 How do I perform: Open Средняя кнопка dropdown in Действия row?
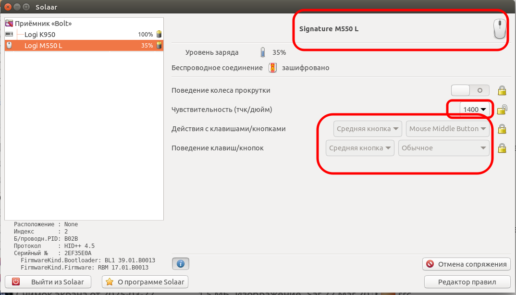click(367, 129)
